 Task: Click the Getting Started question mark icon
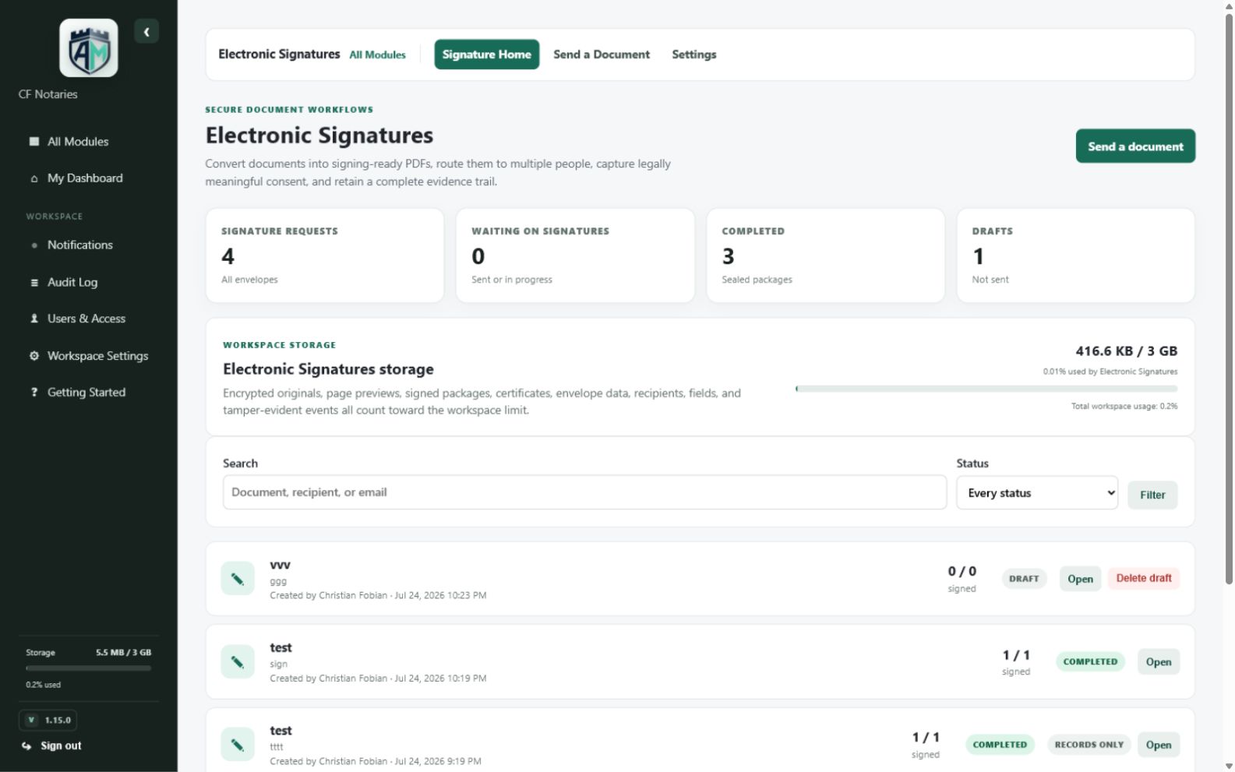34,393
